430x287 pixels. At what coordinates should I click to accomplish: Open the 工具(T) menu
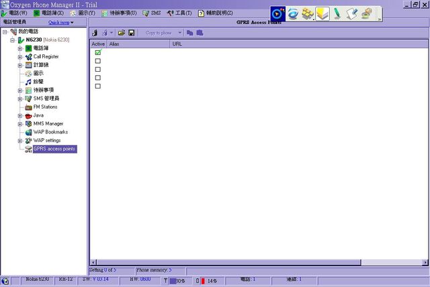point(179,13)
